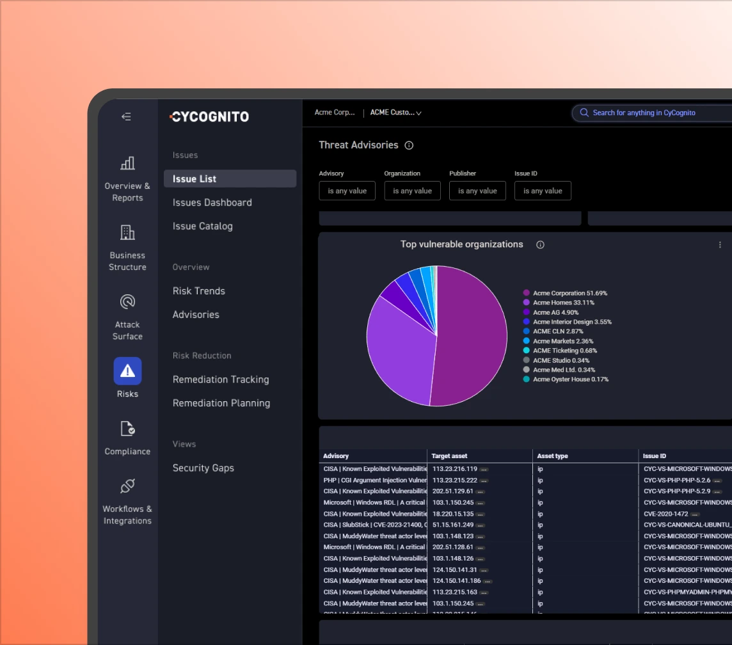Navigate to Remediation Tracking

point(221,379)
